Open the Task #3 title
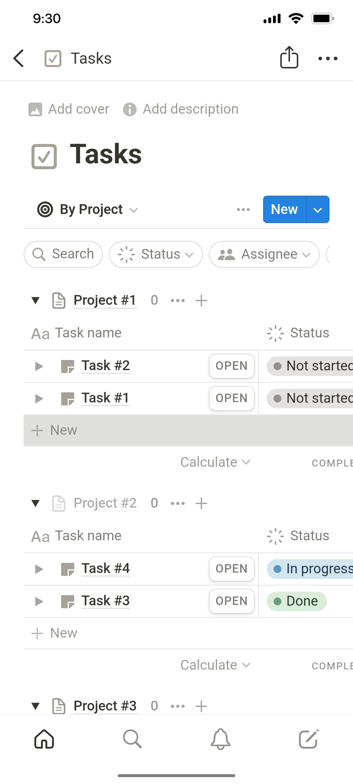 [x=106, y=601]
